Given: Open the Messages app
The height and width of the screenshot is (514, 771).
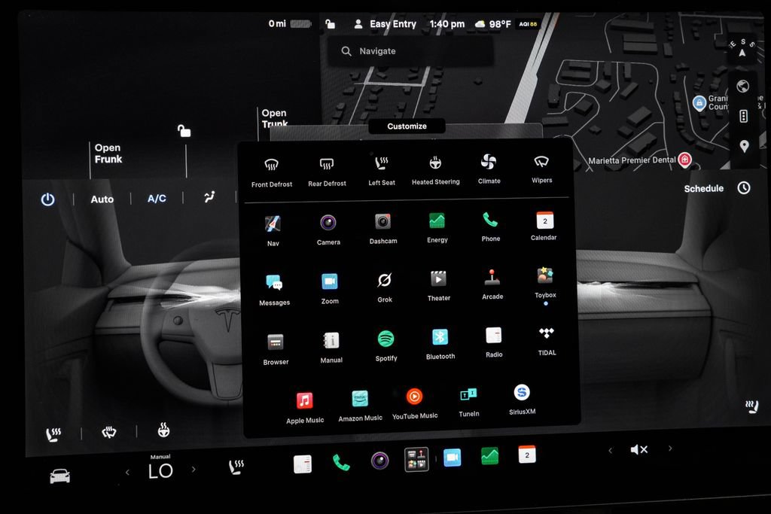Looking at the screenshot, I should tap(274, 282).
